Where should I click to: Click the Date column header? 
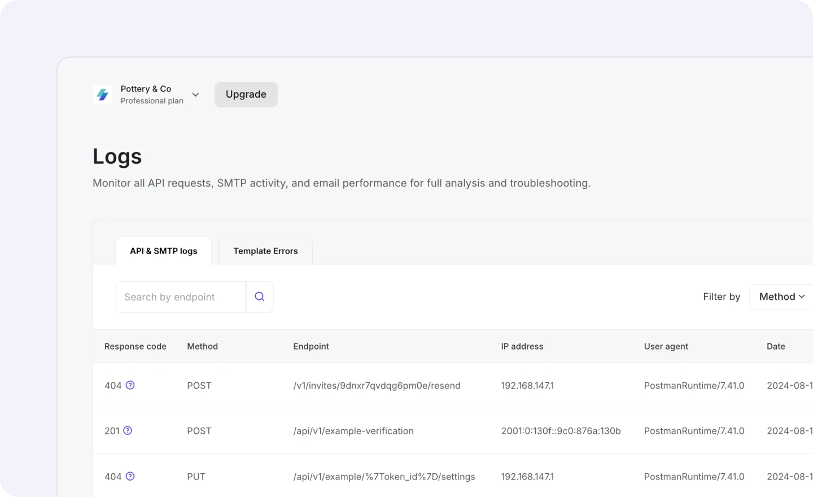point(776,346)
